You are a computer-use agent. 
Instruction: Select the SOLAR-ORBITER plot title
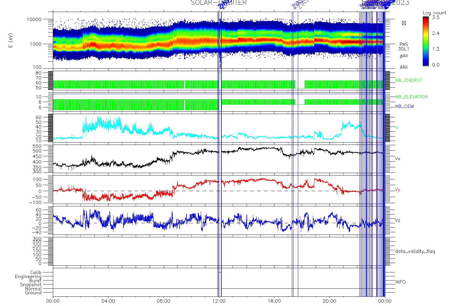click(x=219, y=3)
